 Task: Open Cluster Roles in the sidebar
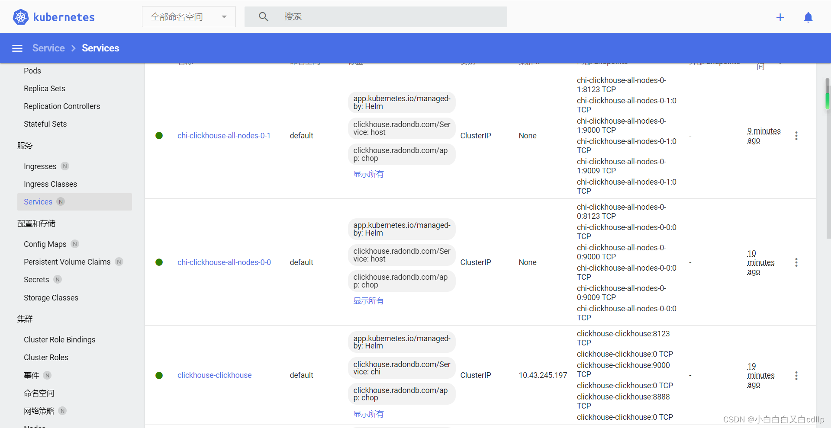click(x=46, y=358)
